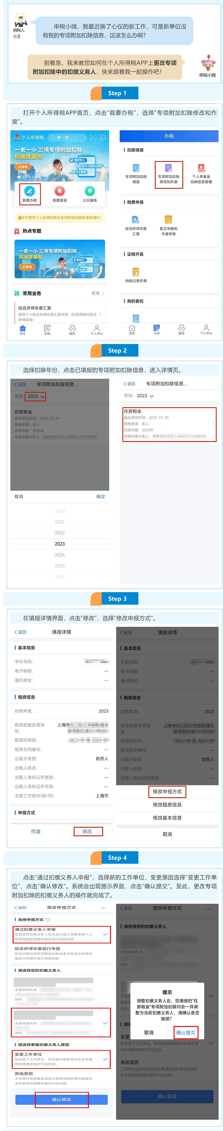This screenshot has height=1131, width=223.
Task: Tap the three-dot icon behind the 提示 dialog
Action: click(209, 908)
